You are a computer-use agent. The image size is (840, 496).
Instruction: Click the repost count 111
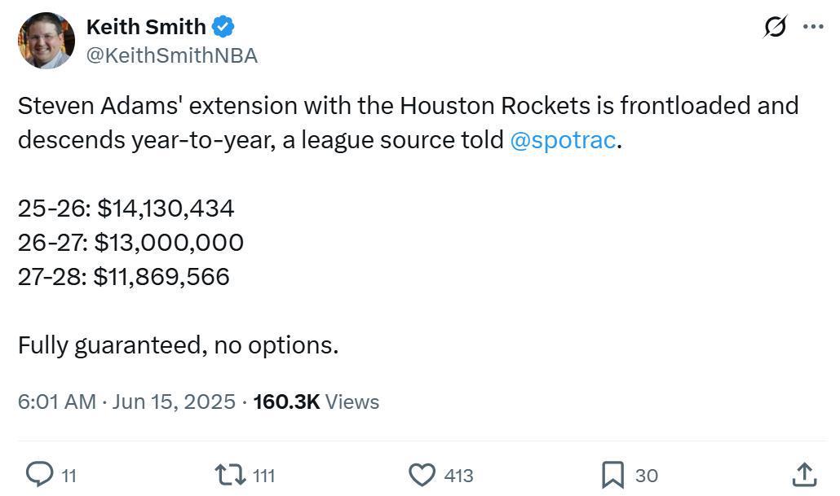click(x=263, y=476)
